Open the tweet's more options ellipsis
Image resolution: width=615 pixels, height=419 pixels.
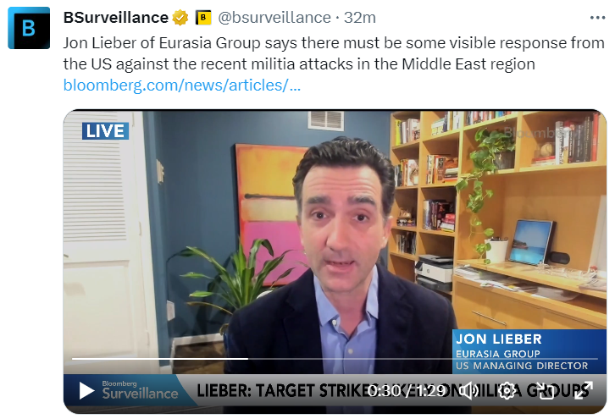click(x=597, y=18)
